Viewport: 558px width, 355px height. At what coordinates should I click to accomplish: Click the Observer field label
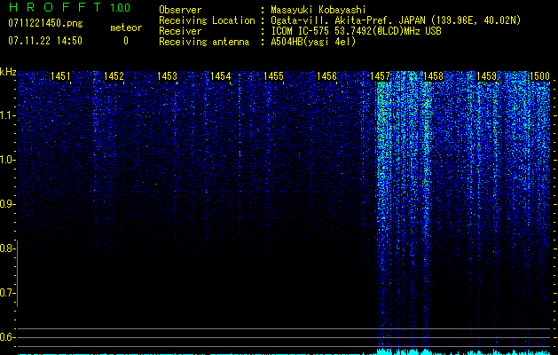pyautogui.click(x=180, y=10)
